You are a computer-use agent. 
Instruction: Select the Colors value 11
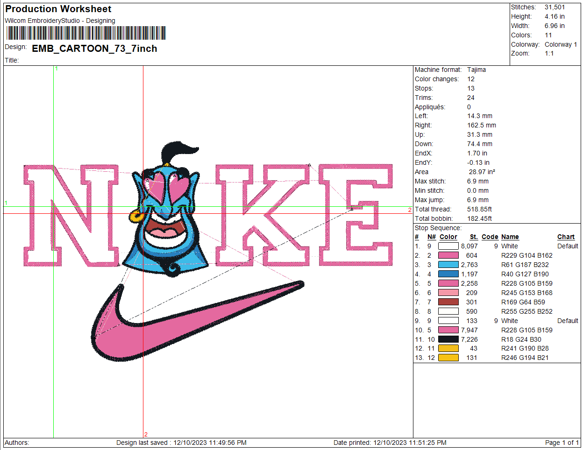548,35
